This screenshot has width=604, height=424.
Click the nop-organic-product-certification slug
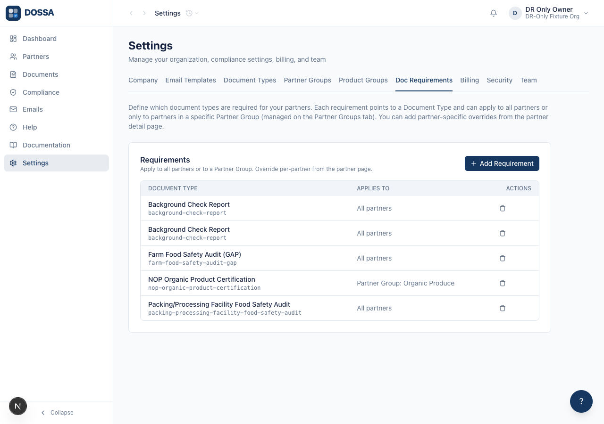pos(204,288)
